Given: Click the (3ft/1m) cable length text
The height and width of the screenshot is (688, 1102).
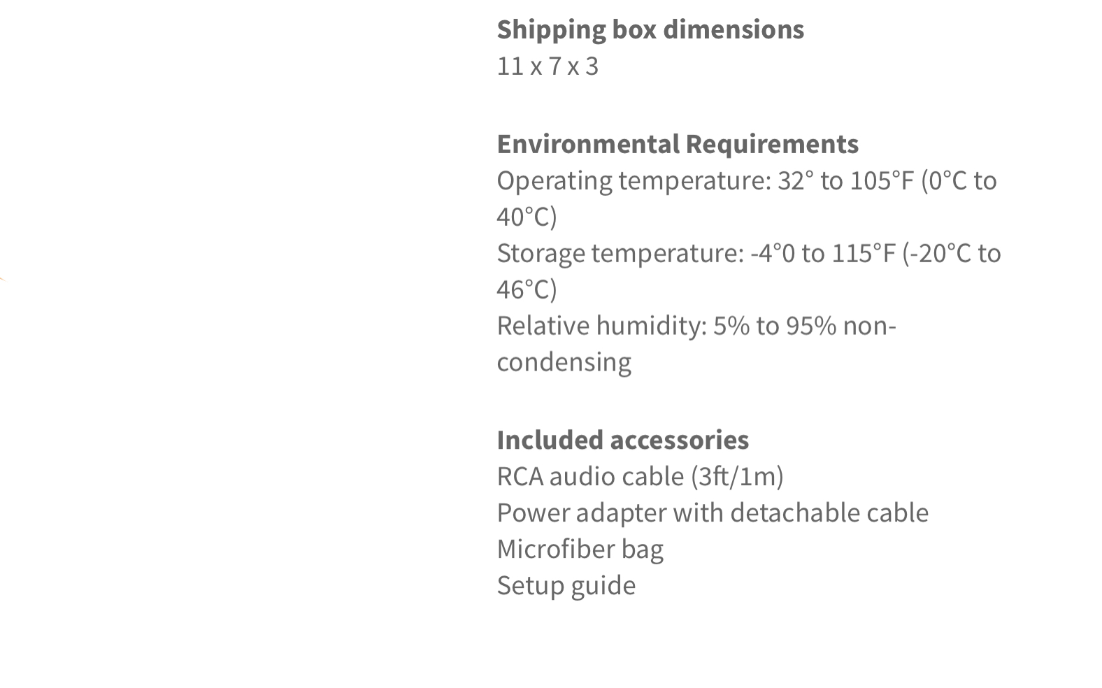Looking at the screenshot, I should tap(738, 476).
